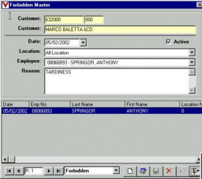Click the Reason text area containing TARDINESS
Screen dimensions: 202x179
point(117,81)
